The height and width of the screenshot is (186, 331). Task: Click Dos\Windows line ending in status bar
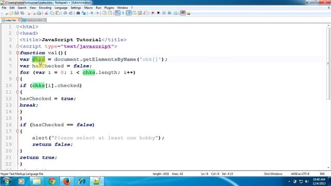(273, 174)
